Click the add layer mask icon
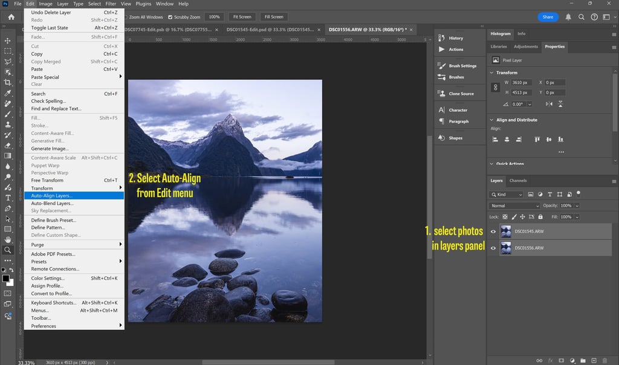The width and height of the screenshot is (619, 365). point(561,360)
